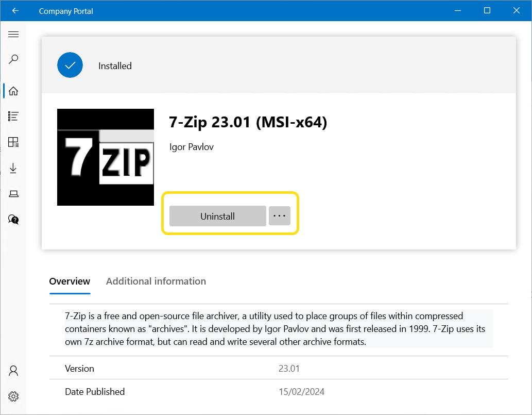The image size is (532, 415).
Task: Click the 7-Zip app logo image
Action: click(x=106, y=157)
